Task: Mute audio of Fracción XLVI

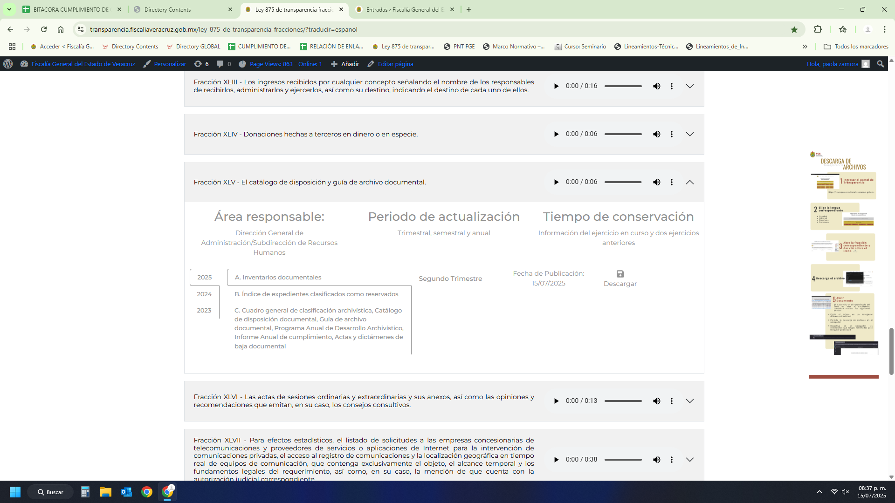Action: pyautogui.click(x=656, y=401)
